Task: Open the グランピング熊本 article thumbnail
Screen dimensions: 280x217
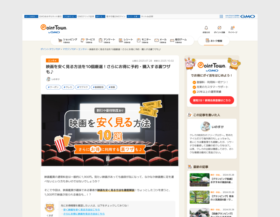Action: (x=199, y=197)
